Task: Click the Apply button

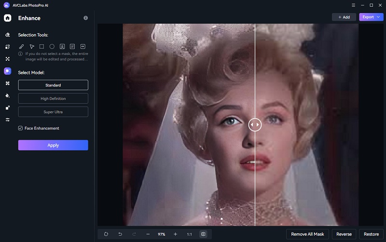Action: pyautogui.click(x=53, y=145)
